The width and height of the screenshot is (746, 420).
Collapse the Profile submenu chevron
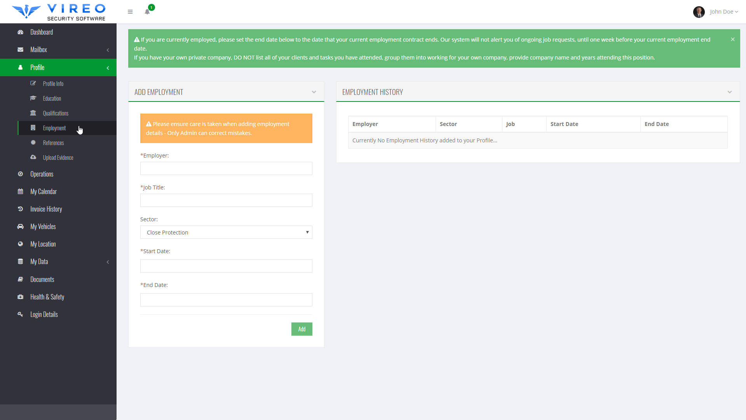point(108,68)
